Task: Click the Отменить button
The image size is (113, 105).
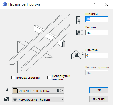Action: coord(99,99)
